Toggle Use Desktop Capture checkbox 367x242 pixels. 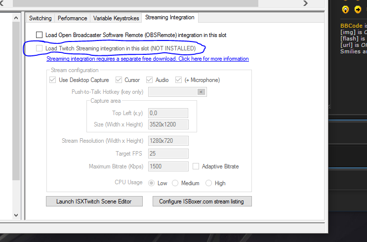(x=53, y=80)
